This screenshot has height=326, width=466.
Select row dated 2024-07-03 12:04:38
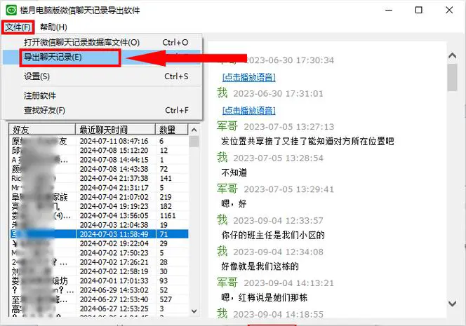click(x=99, y=225)
